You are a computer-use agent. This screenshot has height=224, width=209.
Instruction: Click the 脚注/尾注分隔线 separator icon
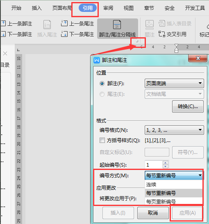tap(117, 25)
